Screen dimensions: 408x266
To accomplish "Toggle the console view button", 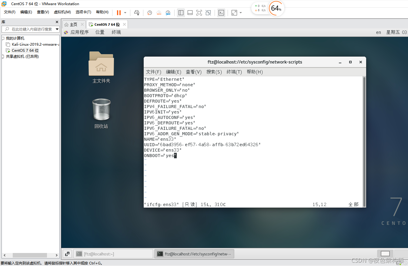I will coord(221,13).
